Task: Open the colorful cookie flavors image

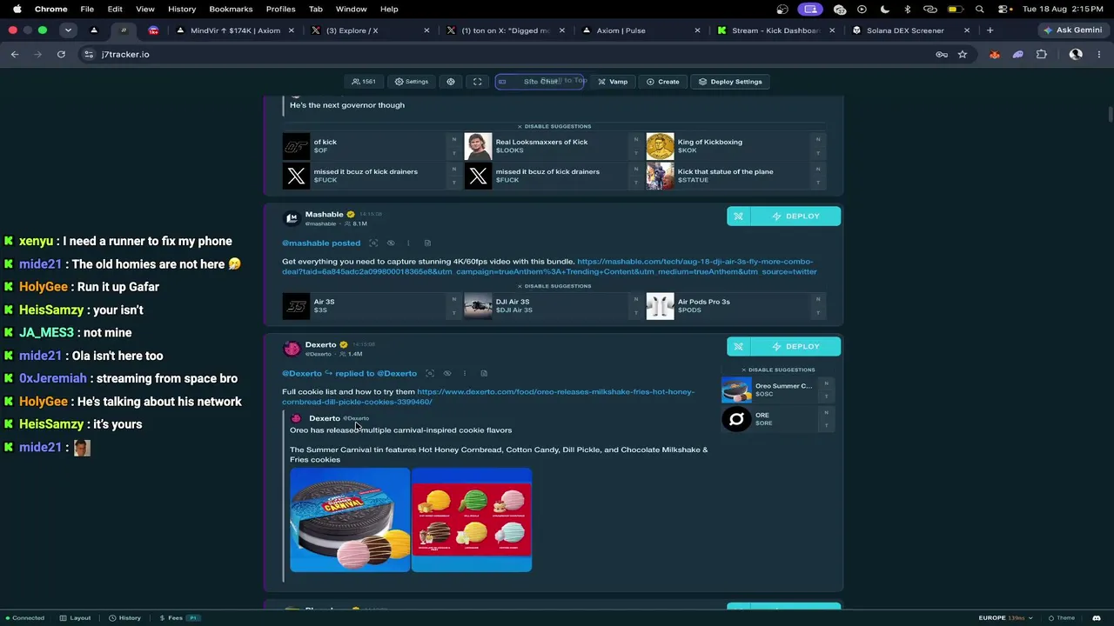Action: [472, 520]
